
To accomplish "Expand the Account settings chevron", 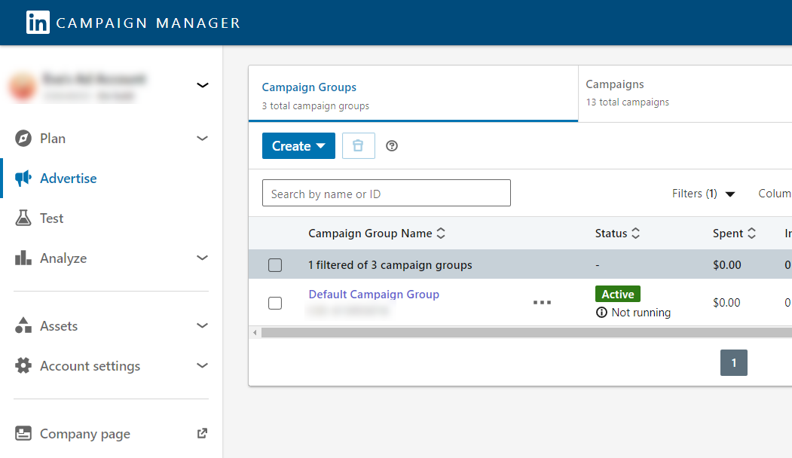I will point(203,365).
